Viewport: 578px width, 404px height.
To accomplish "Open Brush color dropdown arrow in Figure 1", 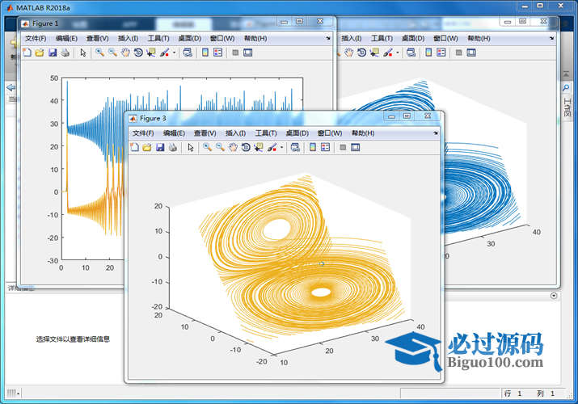I will click(x=174, y=53).
